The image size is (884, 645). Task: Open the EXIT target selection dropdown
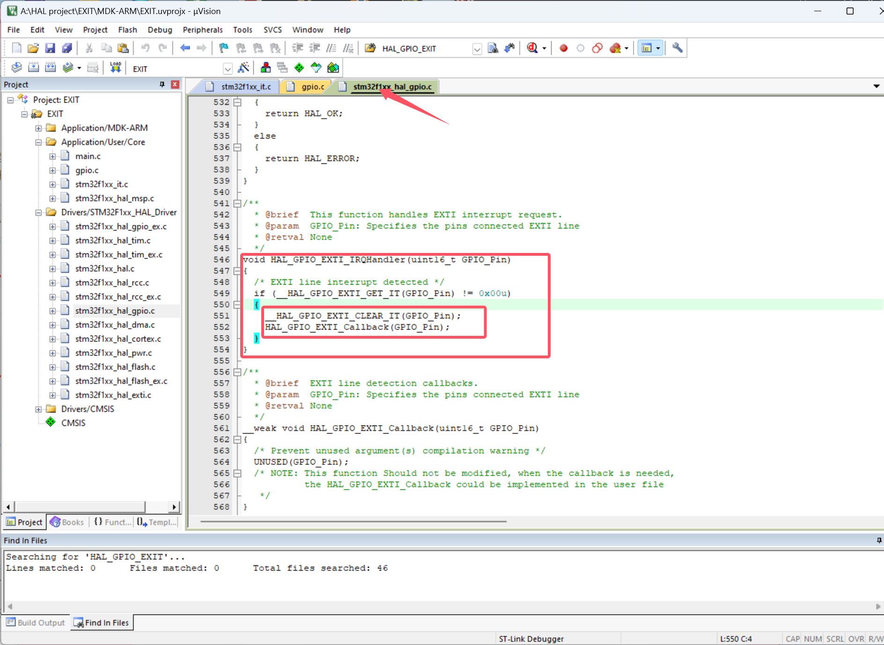(x=228, y=68)
